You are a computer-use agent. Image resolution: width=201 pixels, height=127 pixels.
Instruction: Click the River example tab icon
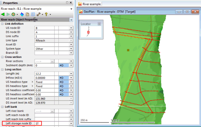[80, 4]
